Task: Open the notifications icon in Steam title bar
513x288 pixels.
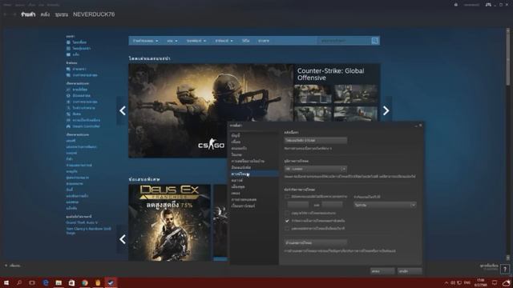Action: (x=456, y=5)
